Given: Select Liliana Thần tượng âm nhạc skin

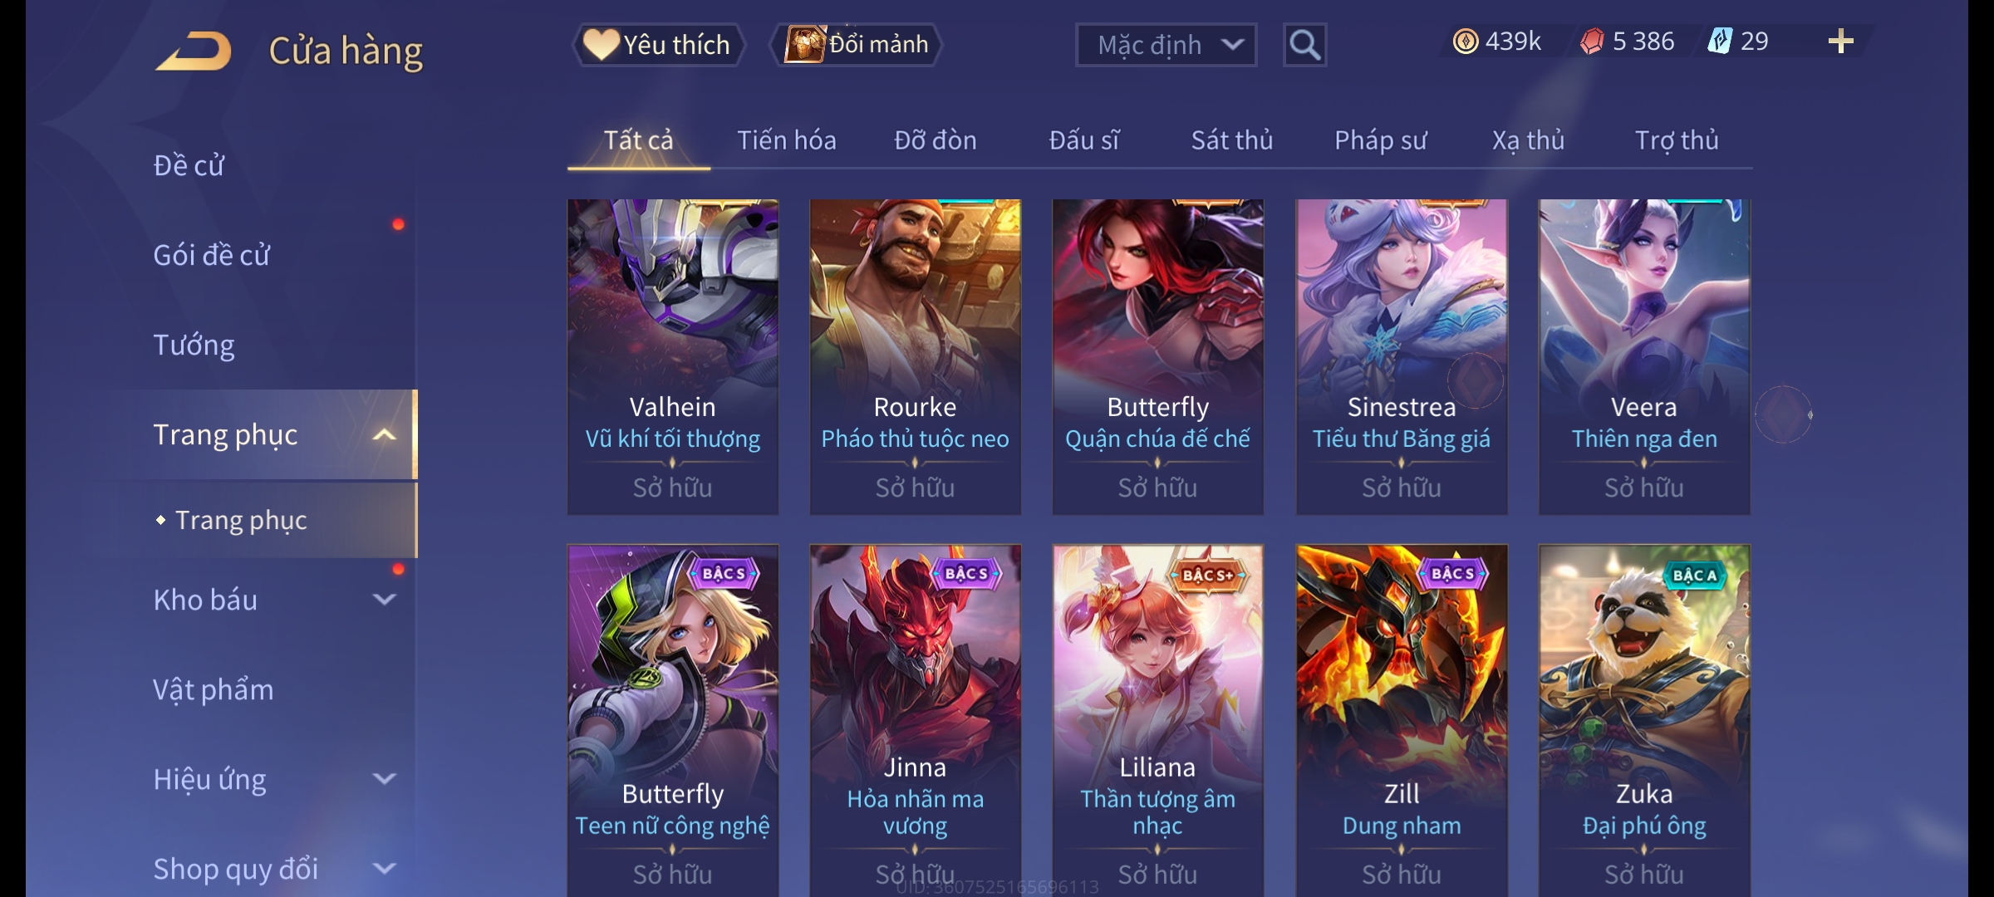Looking at the screenshot, I should tap(1158, 720).
